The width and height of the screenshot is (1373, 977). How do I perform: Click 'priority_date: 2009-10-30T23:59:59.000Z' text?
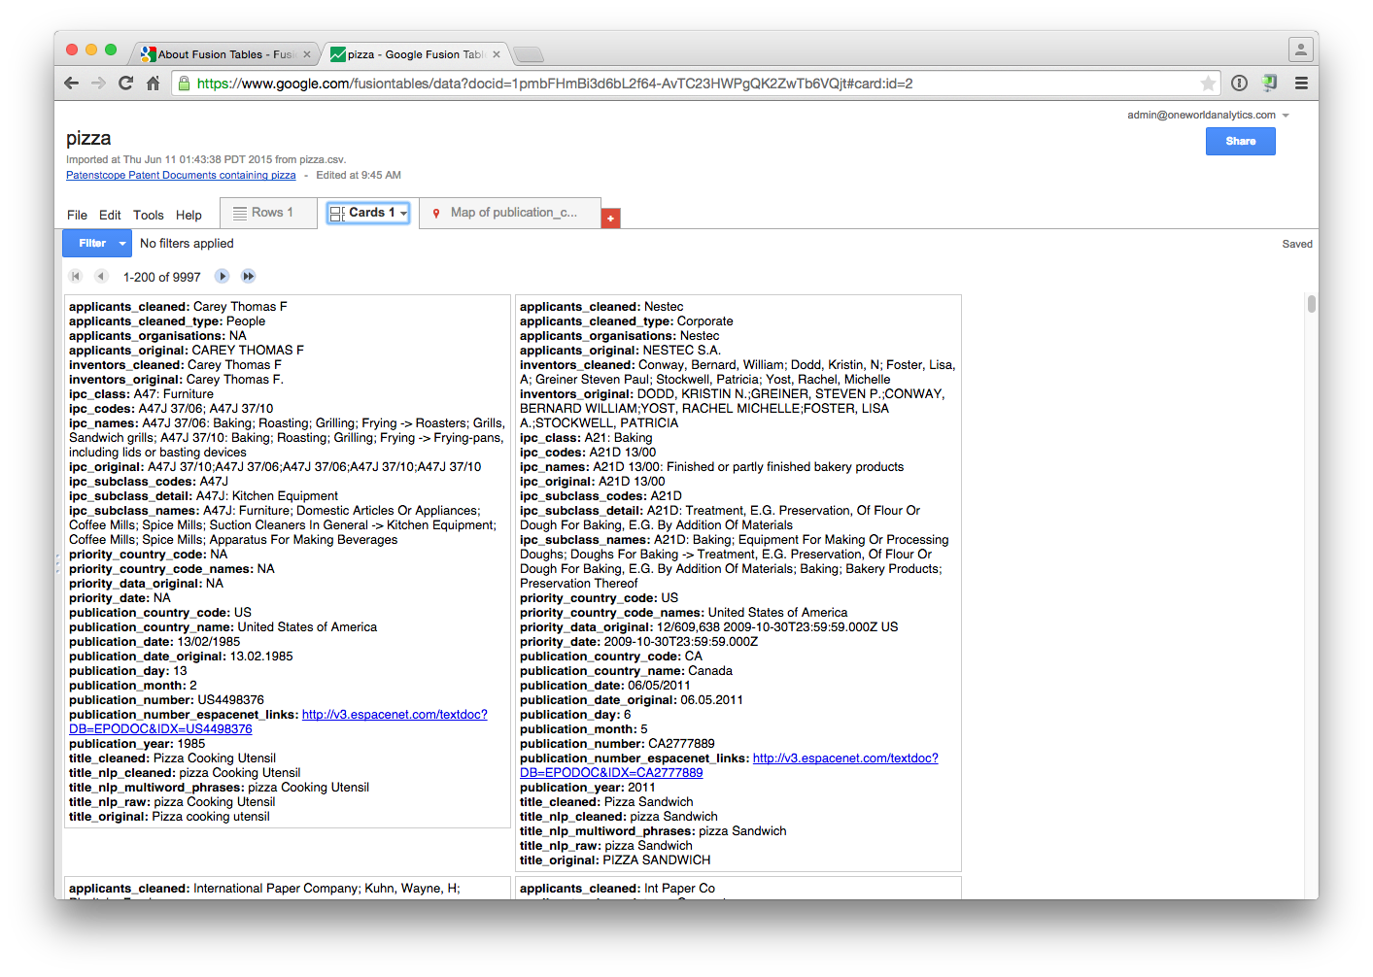638,642
